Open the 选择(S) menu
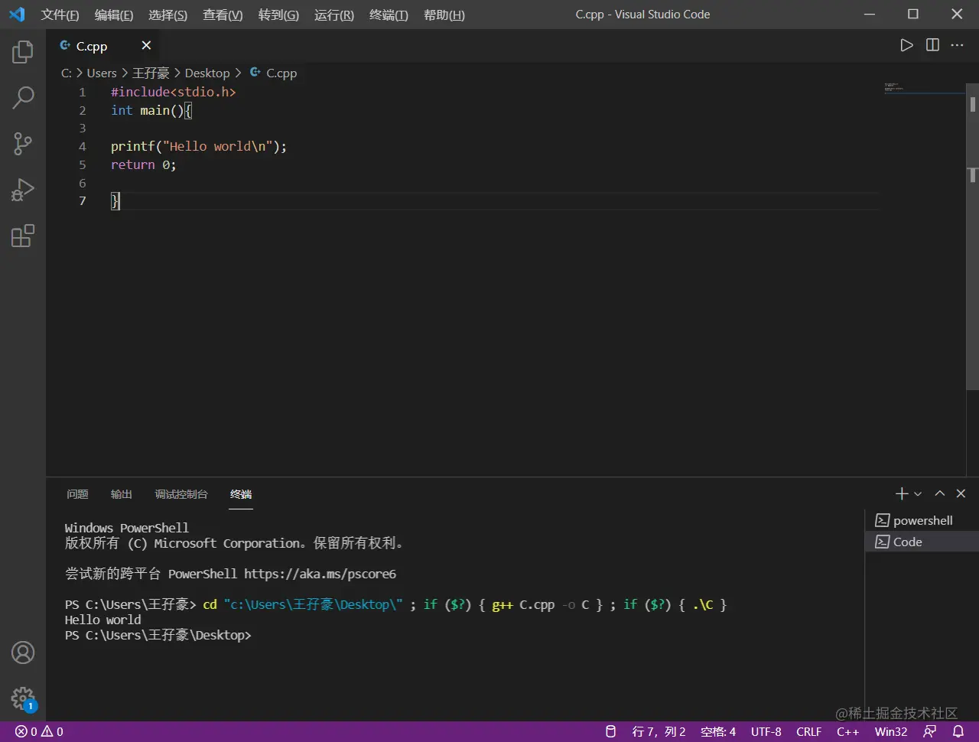The height and width of the screenshot is (742, 979). pos(168,15)
